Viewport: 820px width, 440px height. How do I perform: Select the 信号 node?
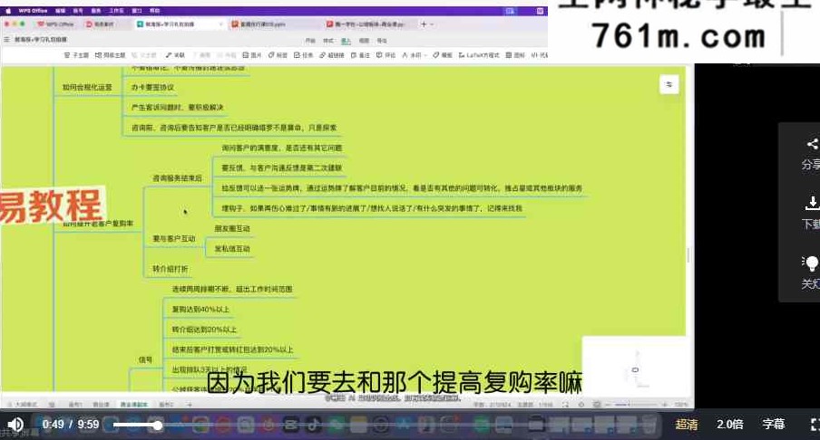pos(145,359)
